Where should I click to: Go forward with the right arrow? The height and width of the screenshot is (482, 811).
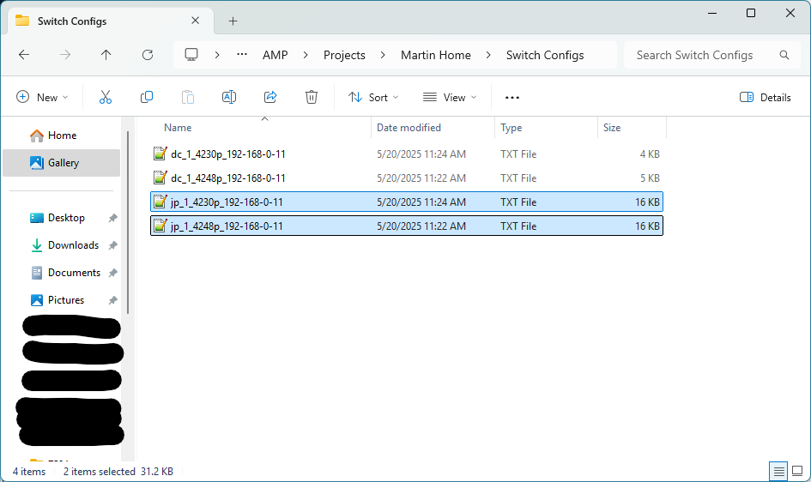click(65, 55)
